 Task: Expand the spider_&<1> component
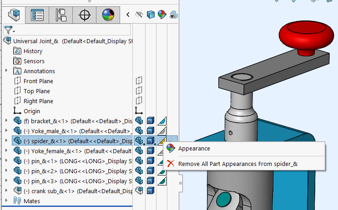6,140
